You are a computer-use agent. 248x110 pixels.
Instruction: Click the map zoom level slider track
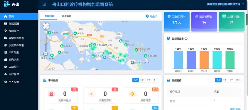point(46,43)
